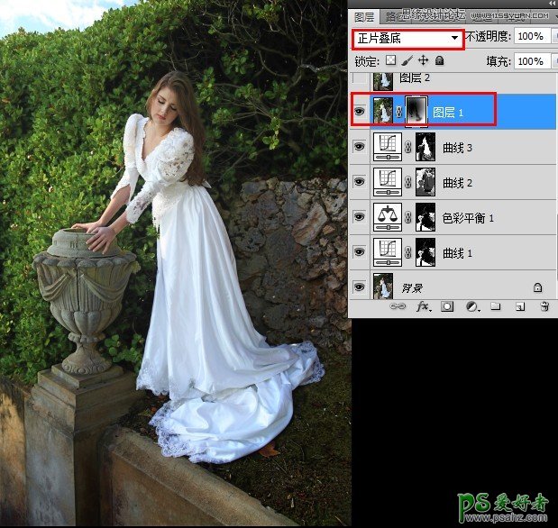Viewport: 558px width, 528px height.
Task: Enable lock position move icon
Action: (x=423, y=61)
